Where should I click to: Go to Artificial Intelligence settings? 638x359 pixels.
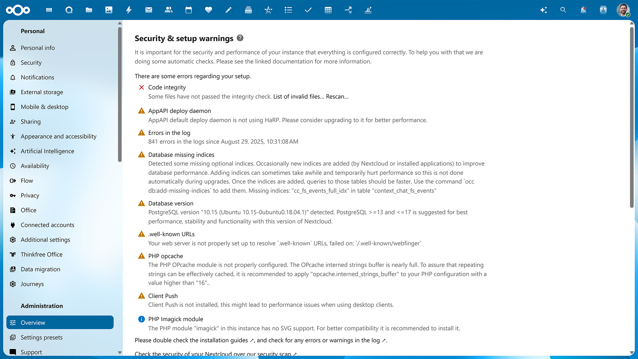click(48, 151)
